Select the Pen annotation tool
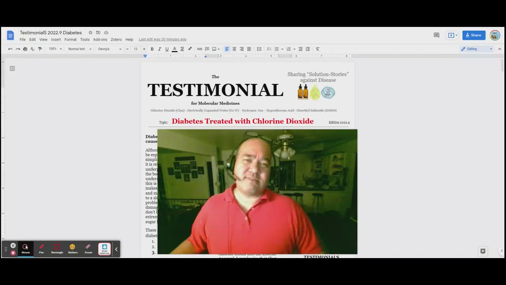Image resolution: width=506 pixels, height=285 pixels. [41, 249]
